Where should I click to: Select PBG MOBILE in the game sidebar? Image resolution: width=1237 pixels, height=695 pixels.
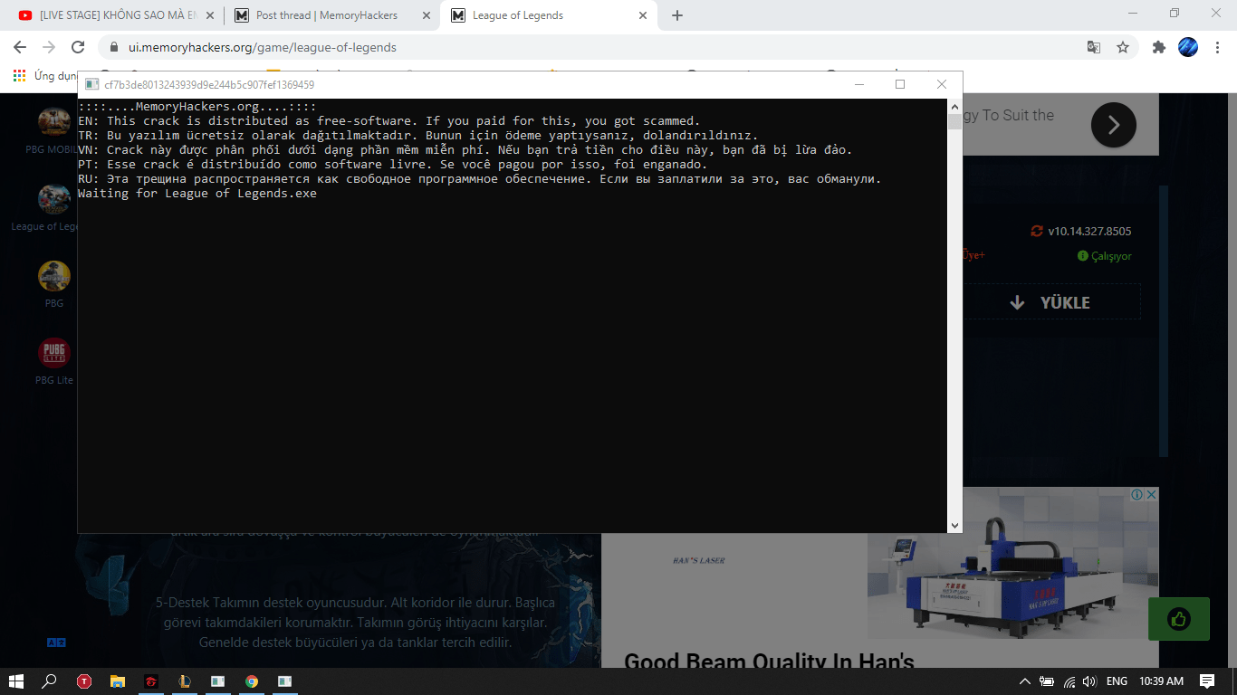coord(53,130)
